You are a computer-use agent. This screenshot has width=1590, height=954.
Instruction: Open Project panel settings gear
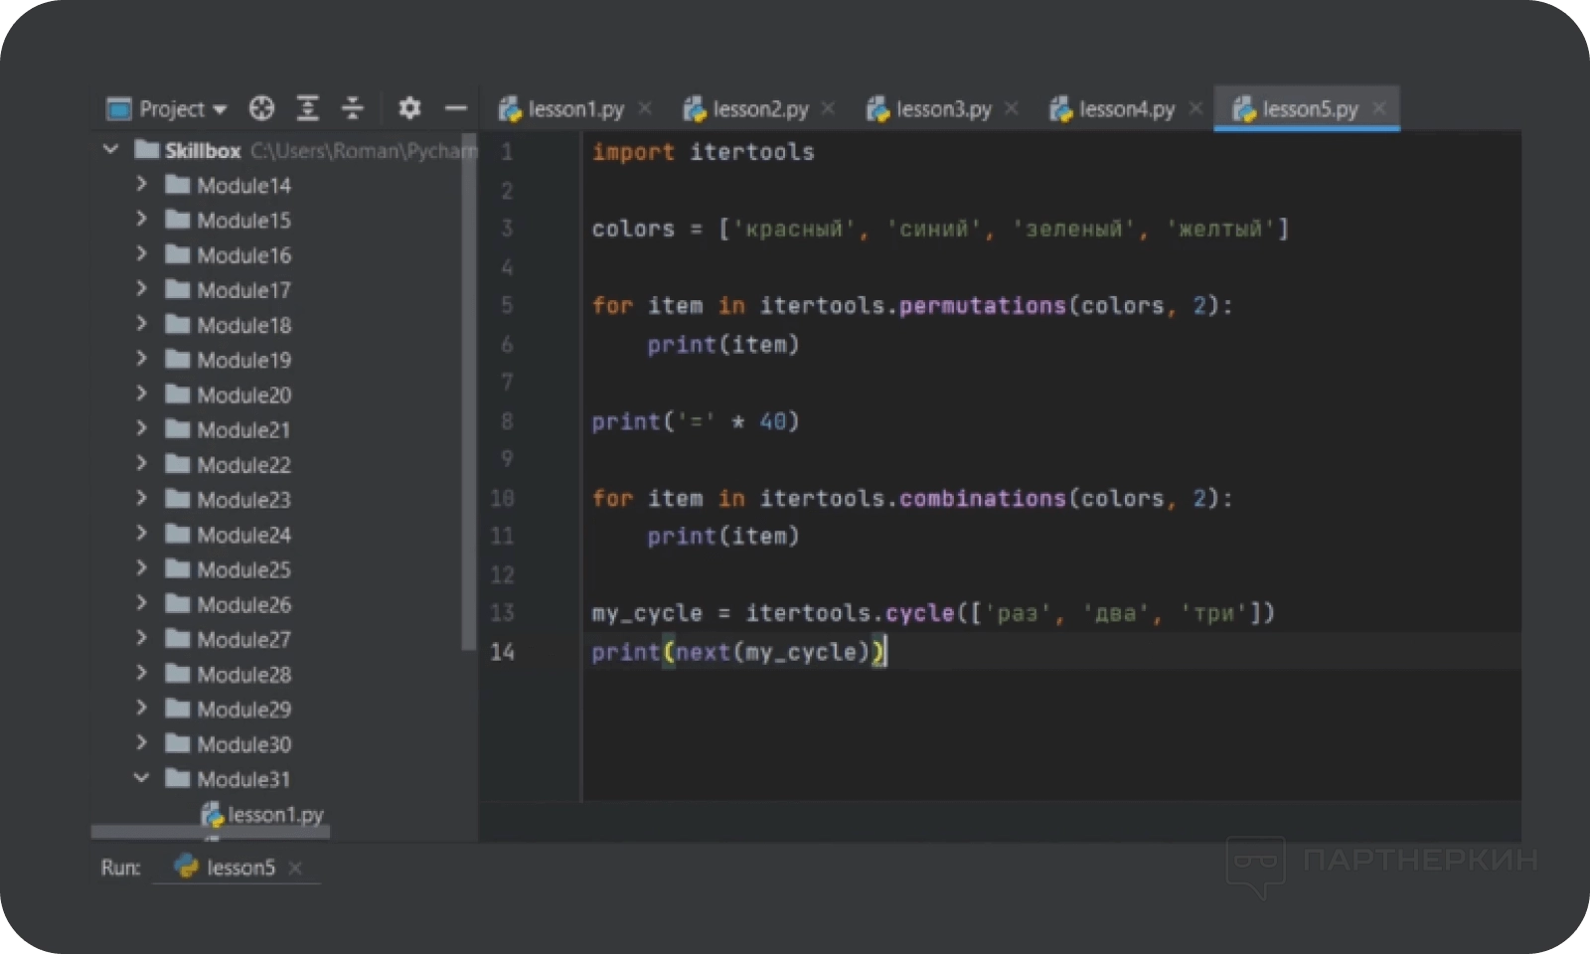[x=409, y=108]
